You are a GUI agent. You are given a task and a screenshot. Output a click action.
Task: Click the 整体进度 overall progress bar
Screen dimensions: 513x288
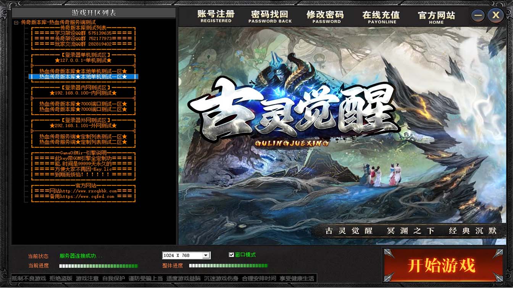tap(228, 266)
